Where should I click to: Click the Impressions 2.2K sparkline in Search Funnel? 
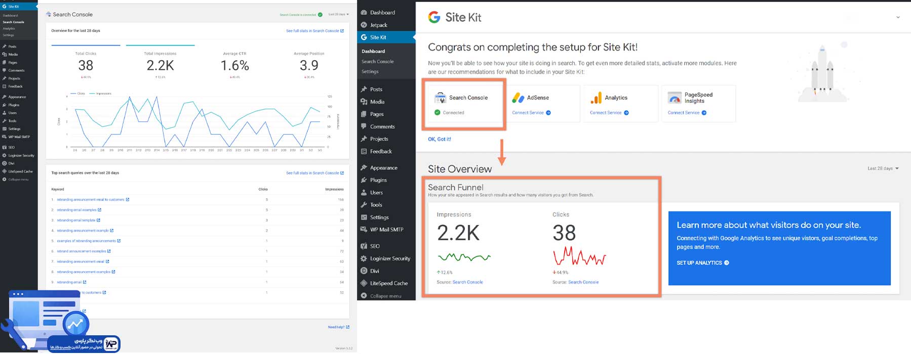click(x=464, y=257)
